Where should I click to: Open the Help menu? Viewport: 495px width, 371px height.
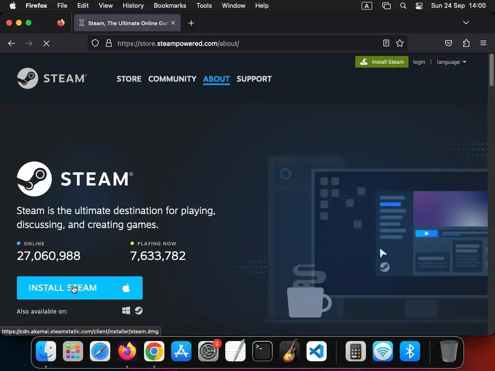point(262,6)
